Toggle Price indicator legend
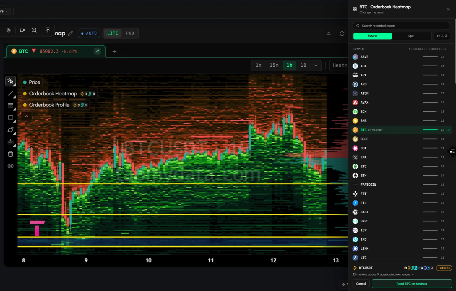The height and width of the screenshot is (291, 456). (x=32, y=82)
